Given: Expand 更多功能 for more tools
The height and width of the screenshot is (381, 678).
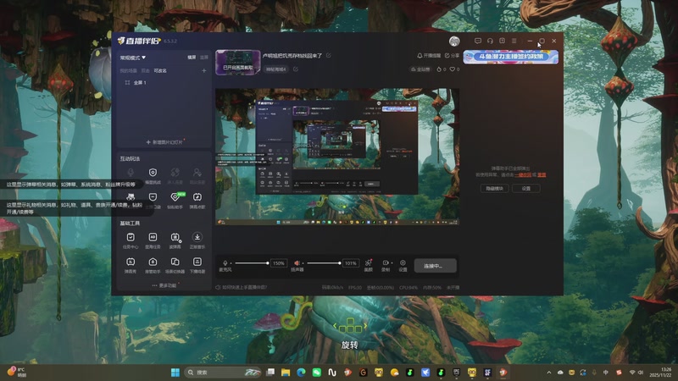Looking at the screenshot, I should pos(164,285).
